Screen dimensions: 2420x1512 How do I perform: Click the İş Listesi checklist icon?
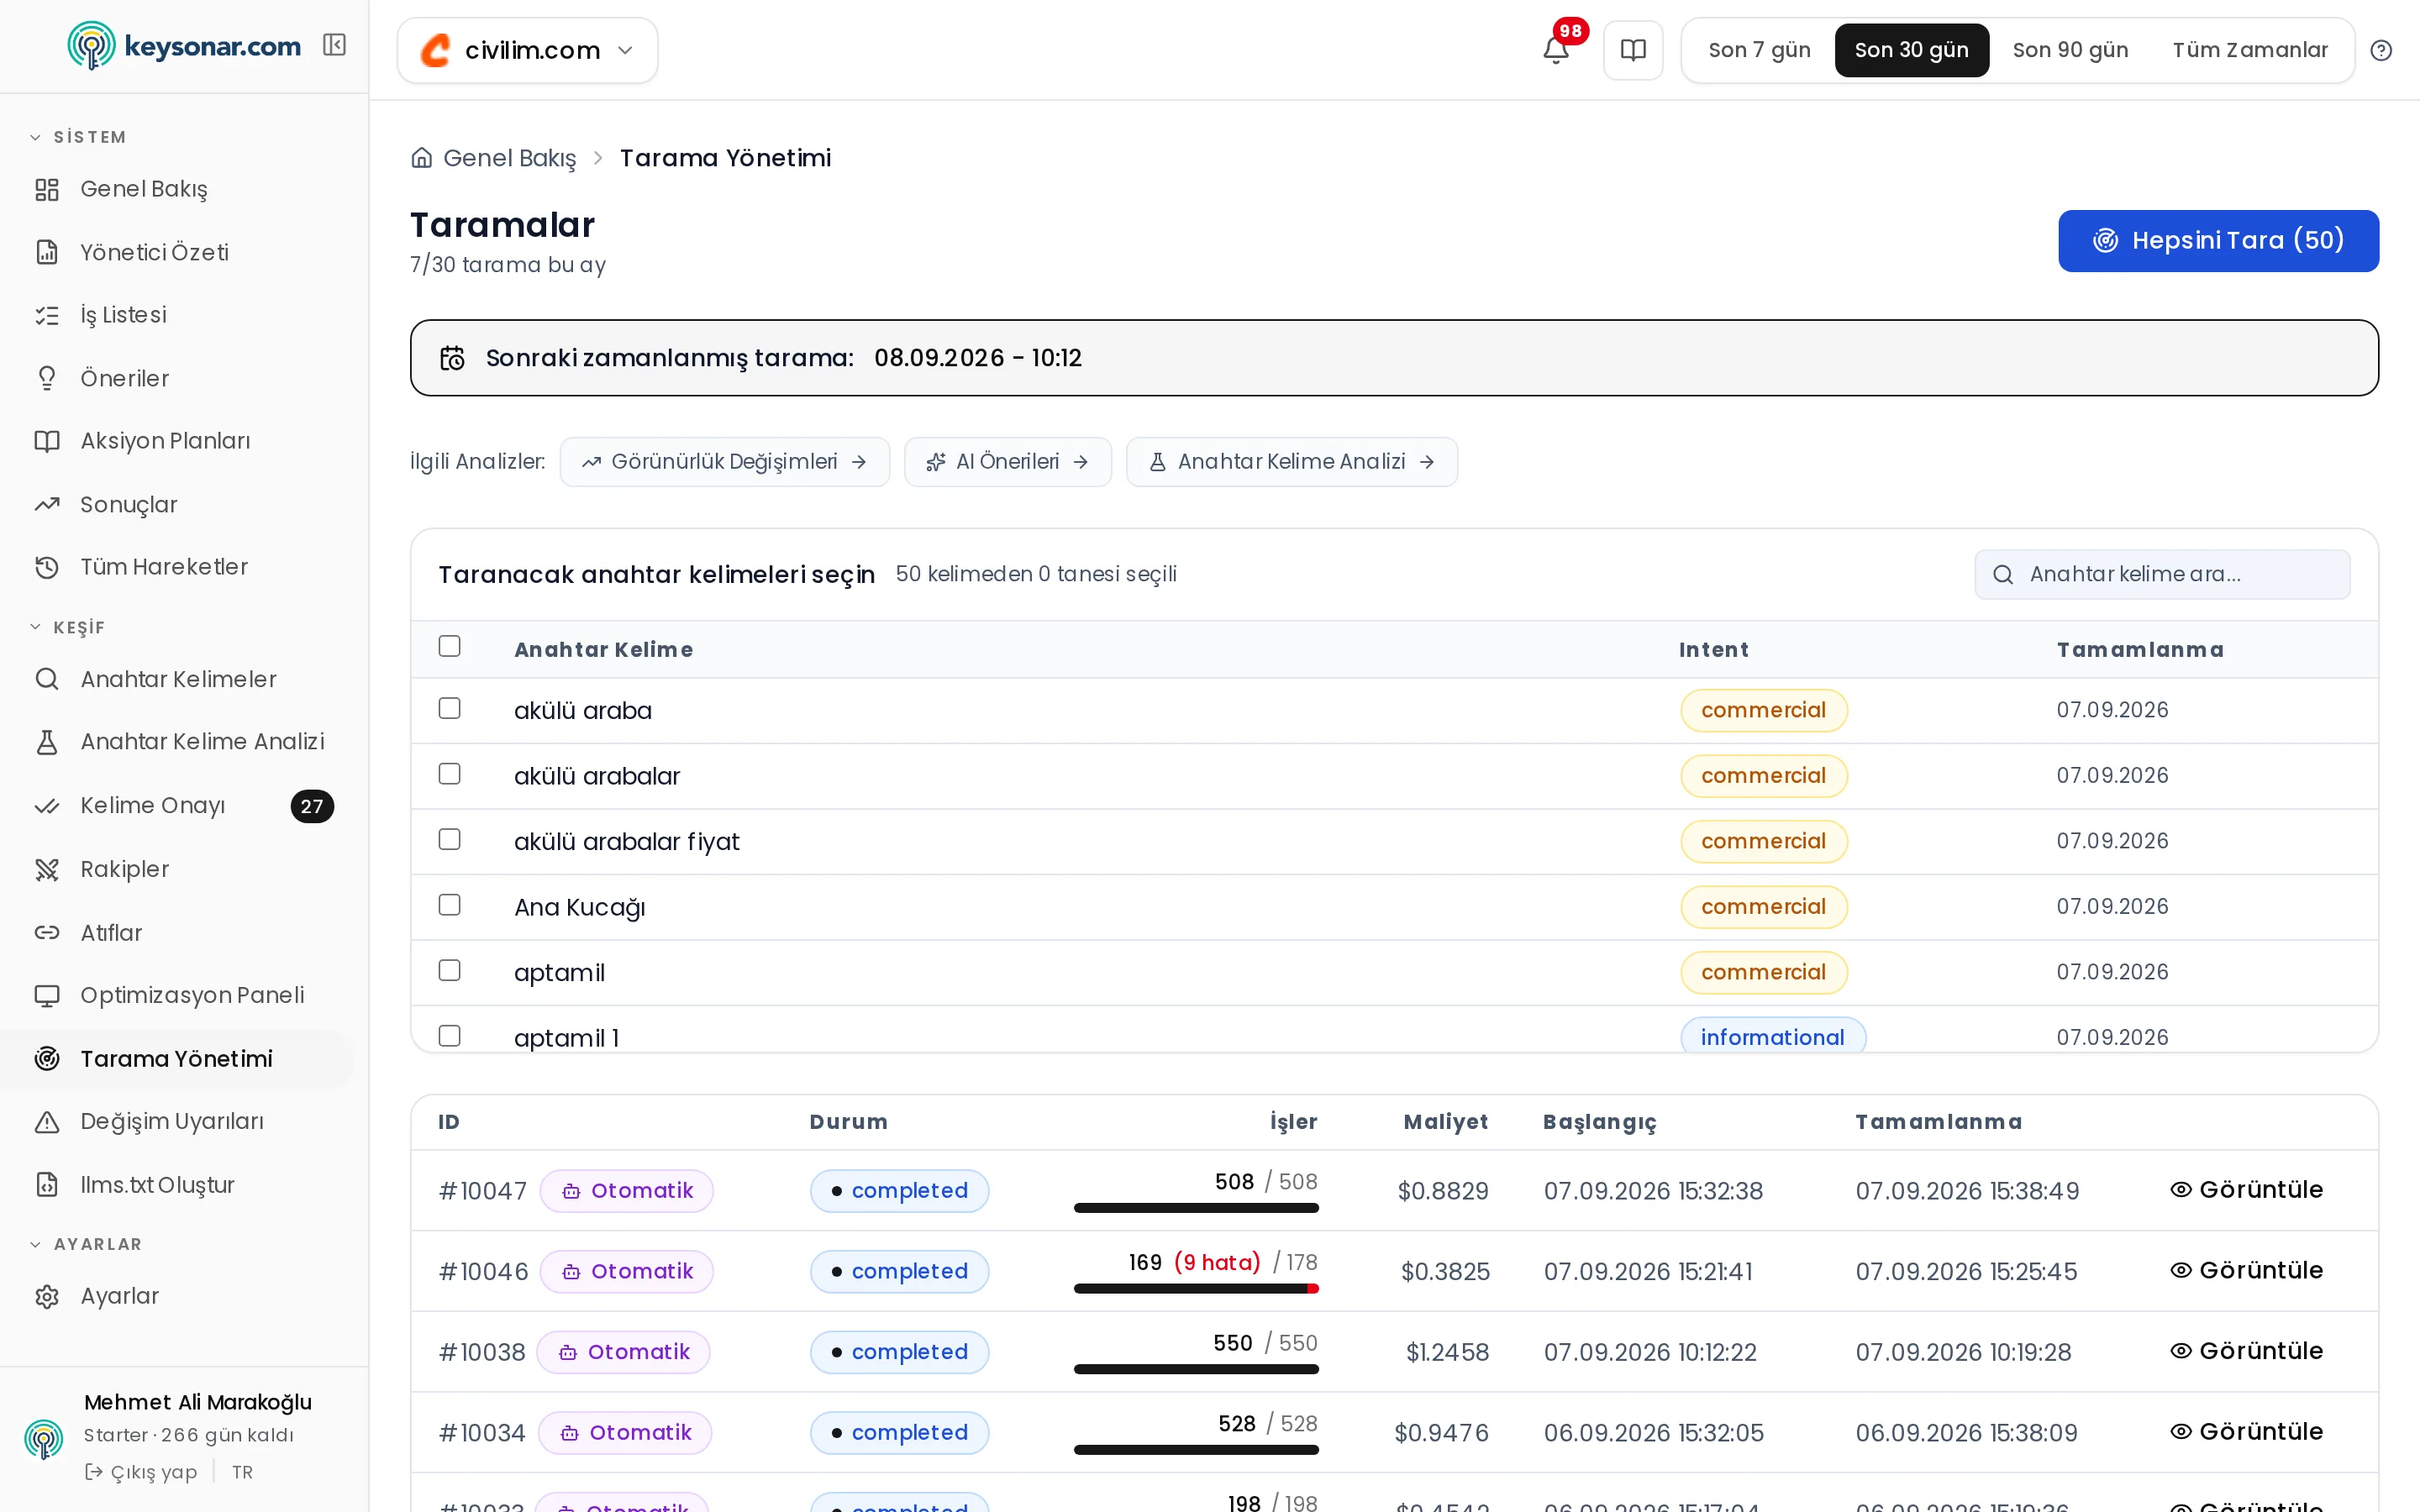(x=47, y=315)
